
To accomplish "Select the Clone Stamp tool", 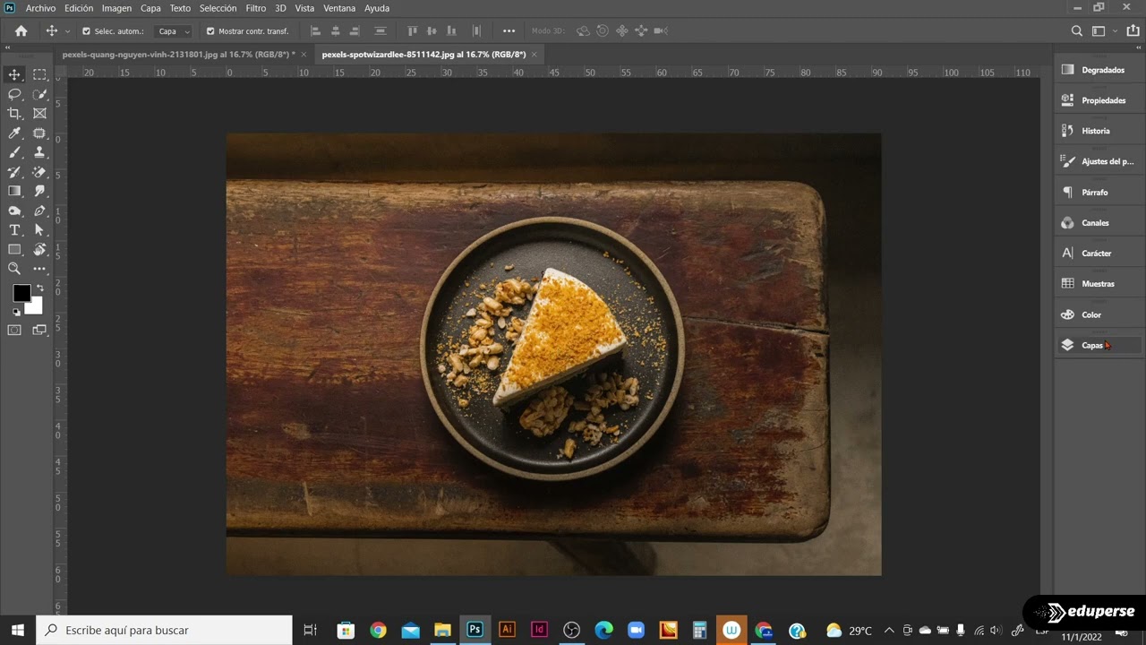I will (39, 152).
